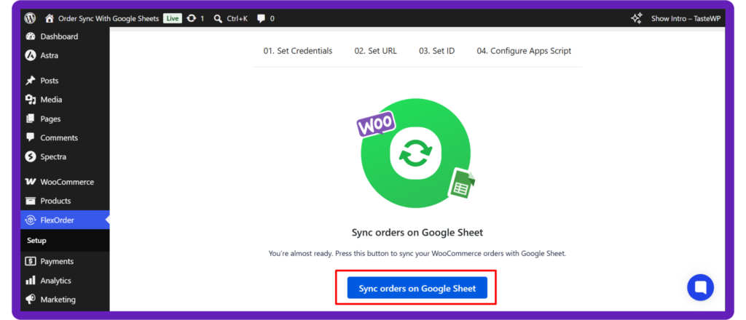This screenshot has width=746, height=320.
Task: Click Sync orders on Google Sheet button
Action: click(417, 288)
